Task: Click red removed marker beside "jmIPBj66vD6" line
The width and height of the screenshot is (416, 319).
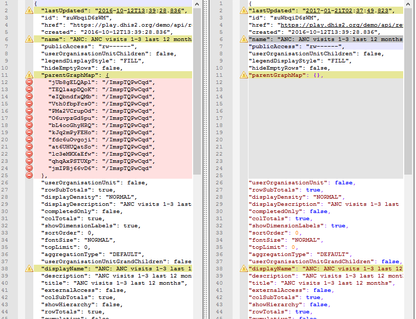Action: tap(29, 168)
